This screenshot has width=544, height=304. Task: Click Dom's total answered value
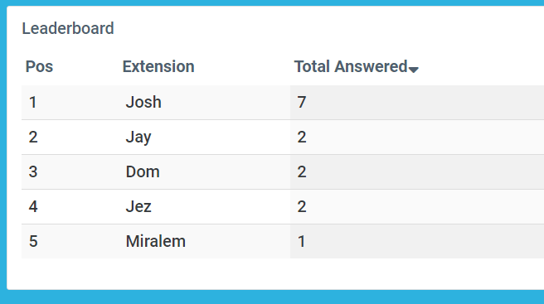tap(302, 172)
